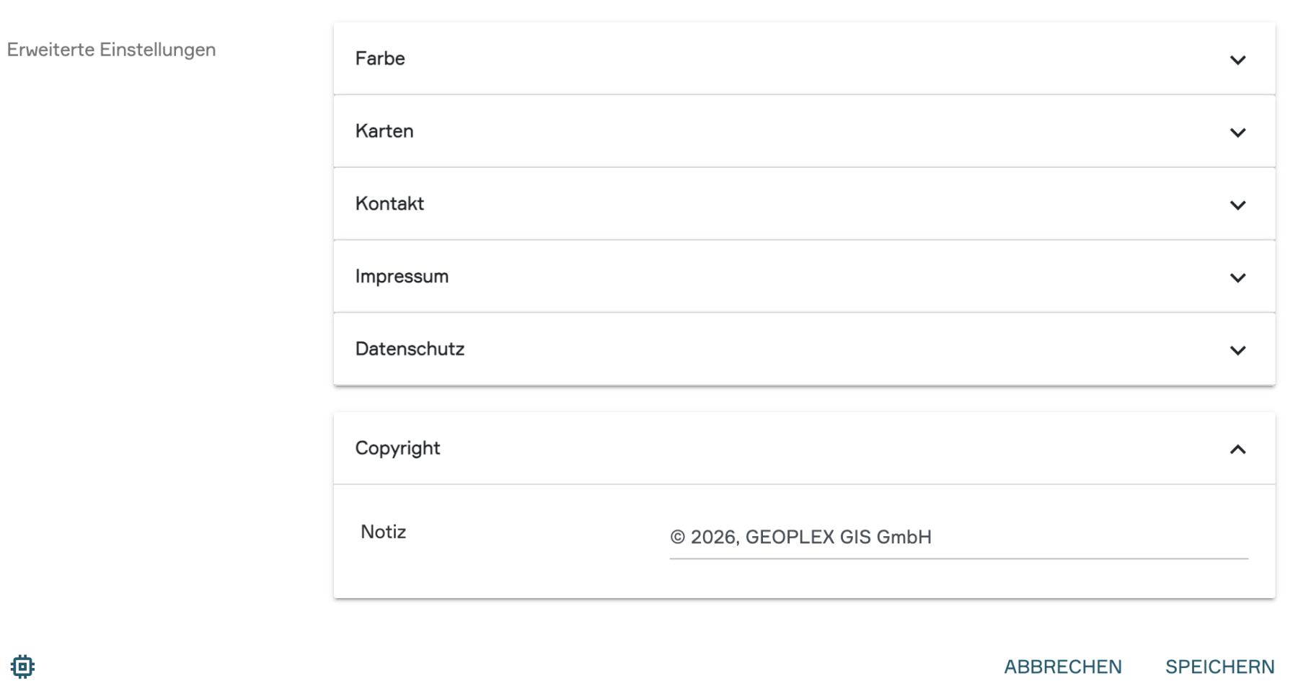Click the chip icon at bottom left
1298x694 pixels.
(x=22, y=667)
